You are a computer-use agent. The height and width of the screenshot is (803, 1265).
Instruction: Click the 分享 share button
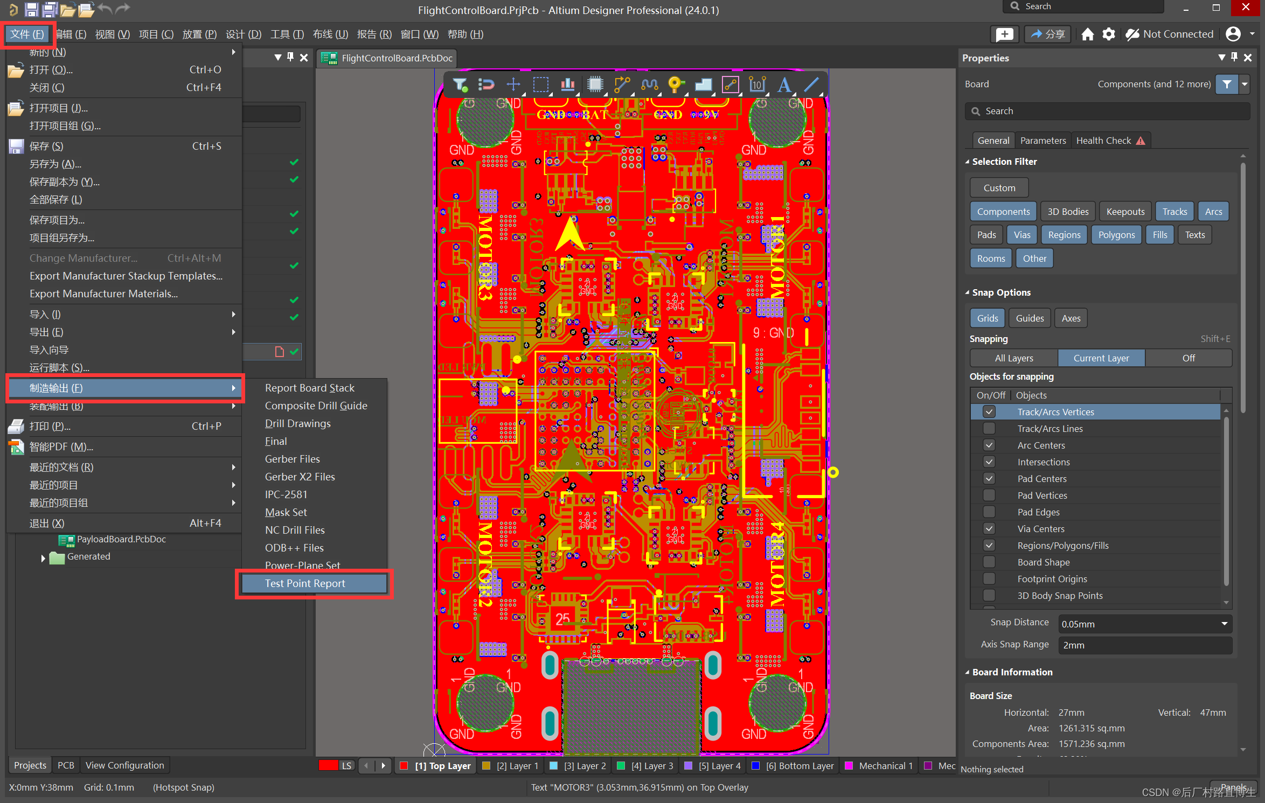tap(1048, 34)
